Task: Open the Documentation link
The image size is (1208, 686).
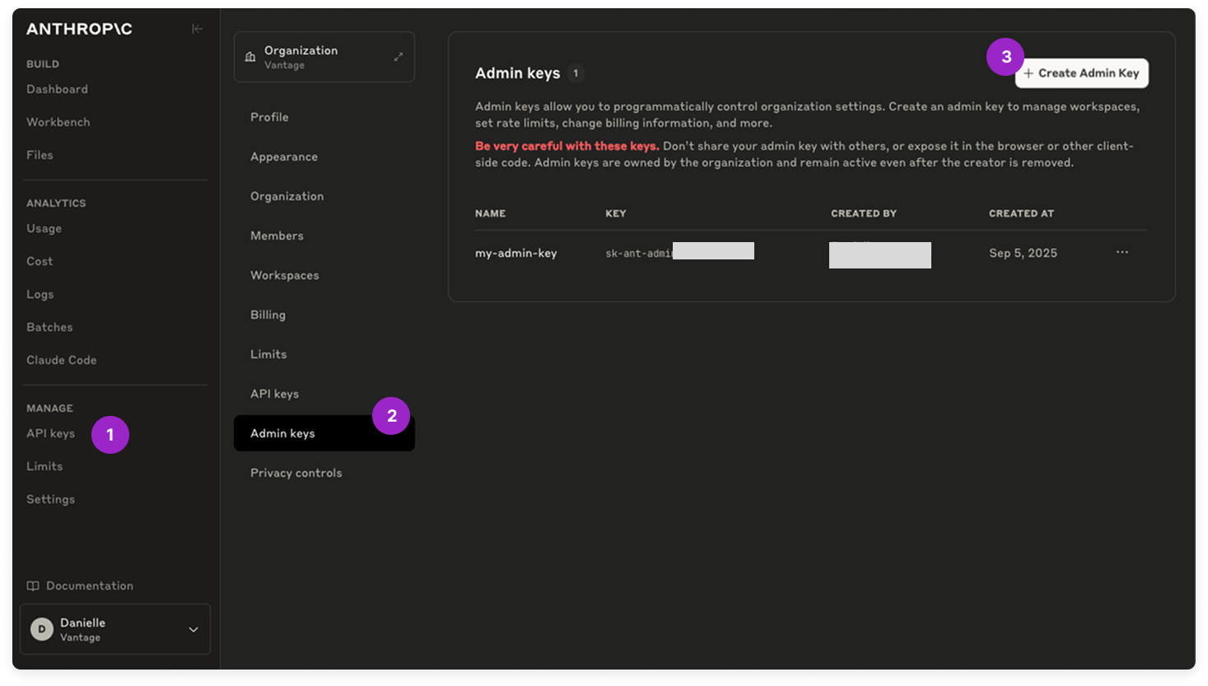Action: pyautogui.click(x=90, y=586)
